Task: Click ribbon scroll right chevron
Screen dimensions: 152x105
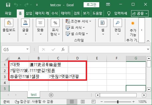Action: click(142, 30)
